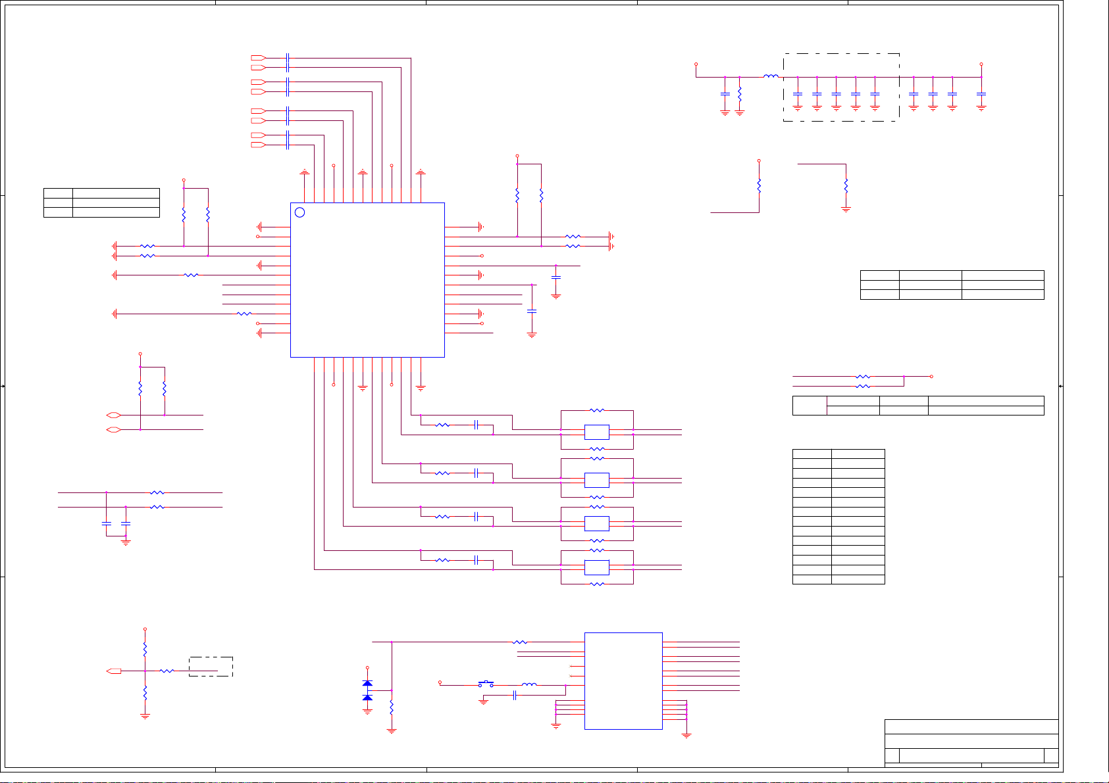
Task: Select the topmost input port of the eight-port group
Action: tap(258, 58)
